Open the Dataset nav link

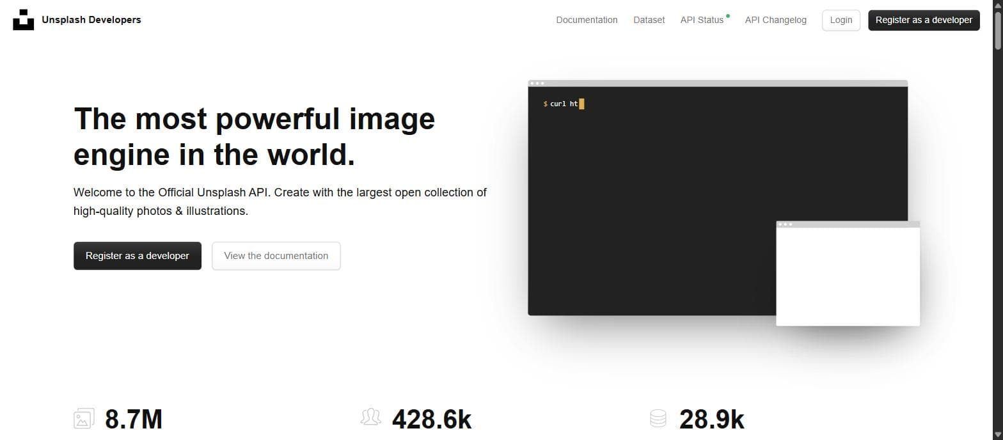point(649,20)
